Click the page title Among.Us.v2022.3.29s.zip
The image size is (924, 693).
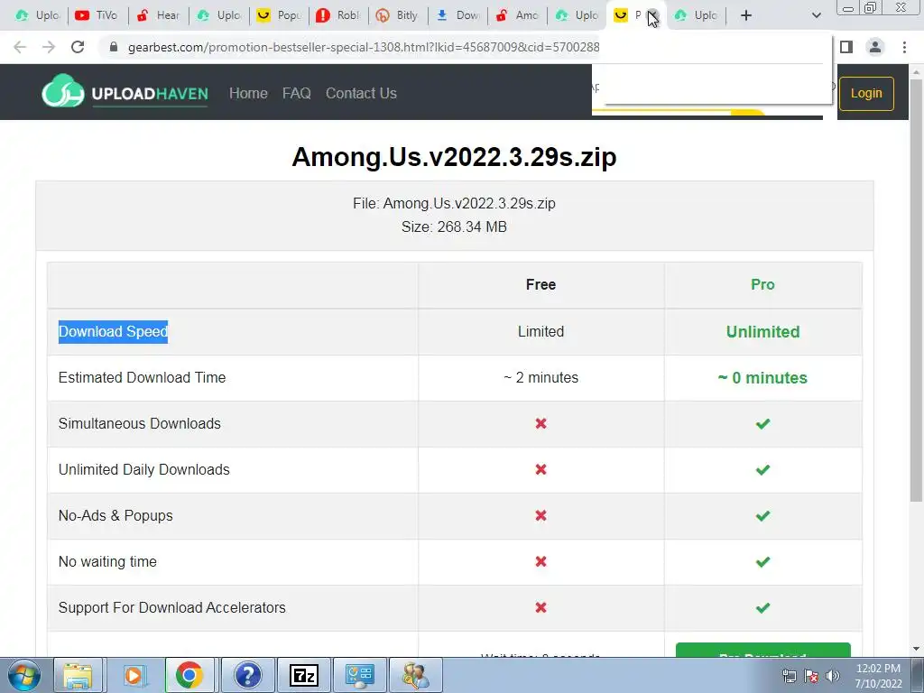click(455, 157)
